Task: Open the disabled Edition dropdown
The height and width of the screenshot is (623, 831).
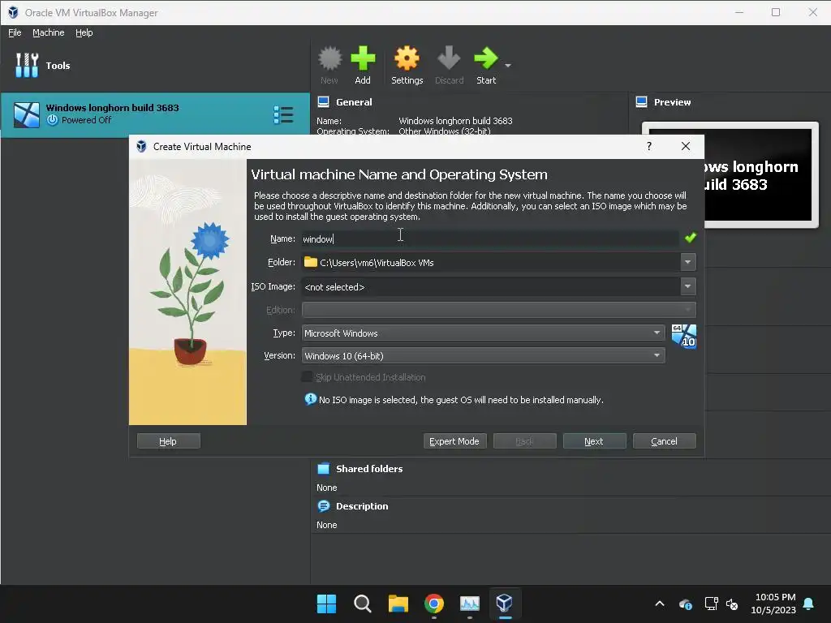Action: 499,310
